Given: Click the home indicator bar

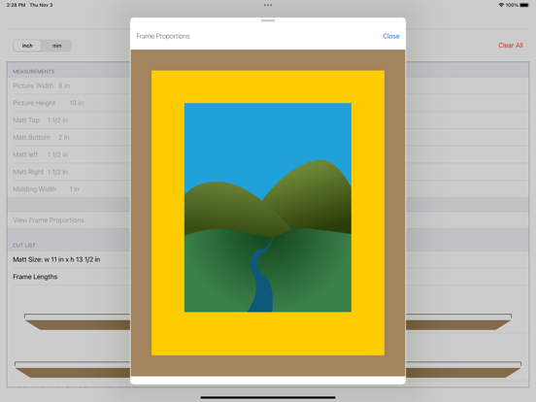Looking at the screenshot, I should coord(268,397).
